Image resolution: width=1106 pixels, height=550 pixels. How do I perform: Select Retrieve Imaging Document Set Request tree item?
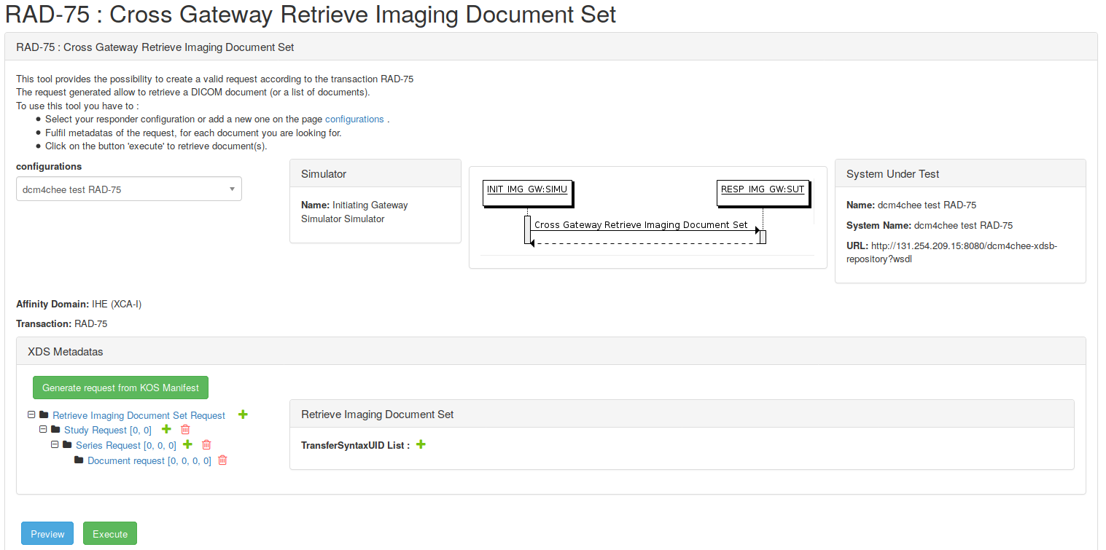139,415
